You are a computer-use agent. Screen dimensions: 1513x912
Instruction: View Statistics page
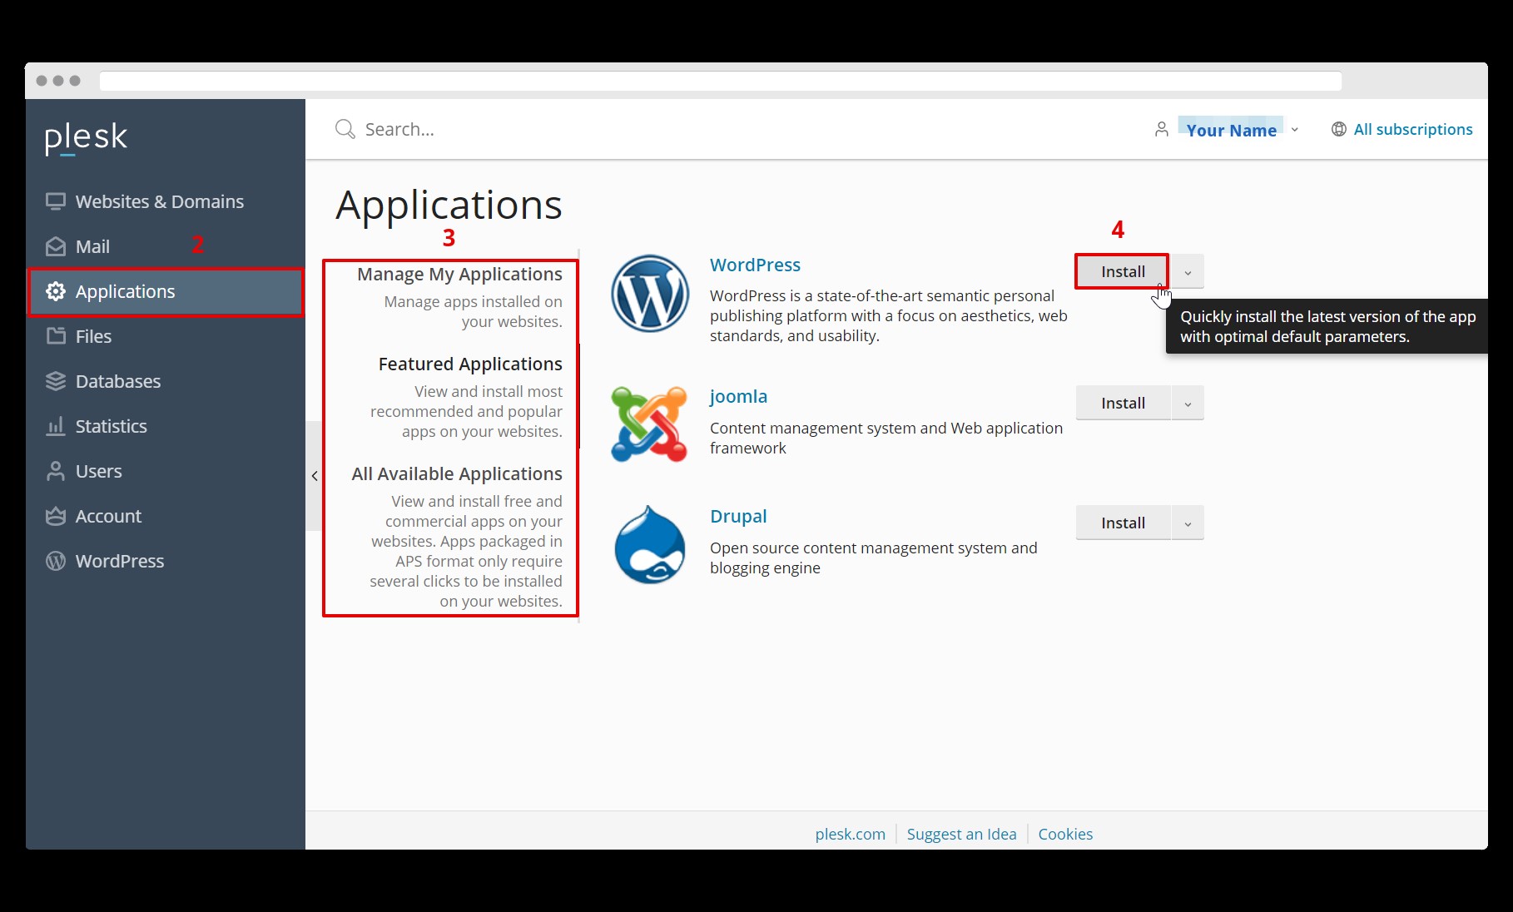coord(166,426)
